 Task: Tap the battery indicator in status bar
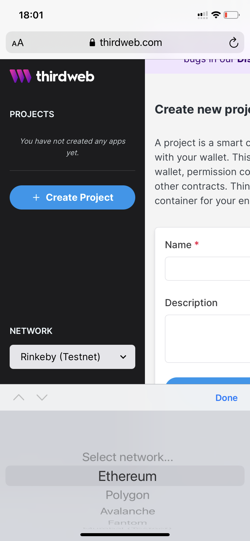(x=232, y=15)
